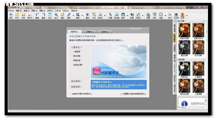
Task: Redo with the 重做 arrow icon
Action: point(44,15)
